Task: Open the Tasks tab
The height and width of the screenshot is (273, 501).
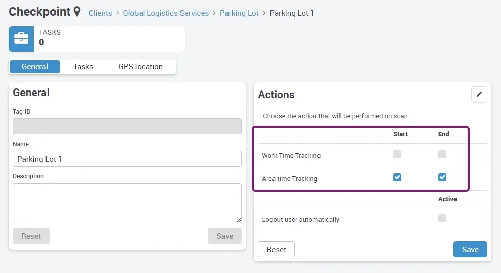Action: [83, 67]
